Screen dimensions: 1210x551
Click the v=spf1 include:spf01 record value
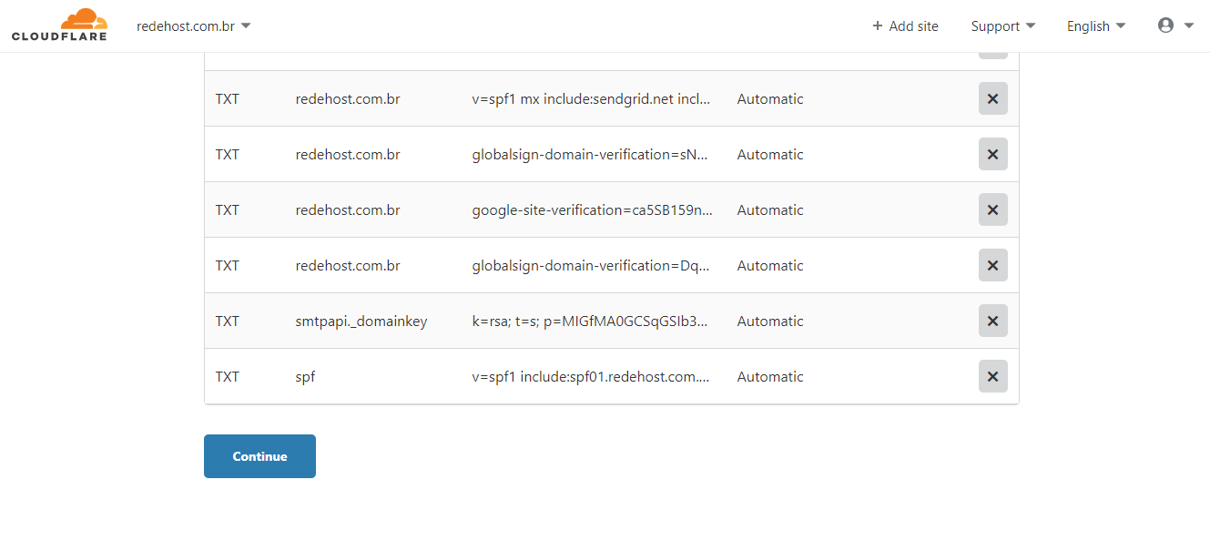pyautogui.click(x=592, y=376)
